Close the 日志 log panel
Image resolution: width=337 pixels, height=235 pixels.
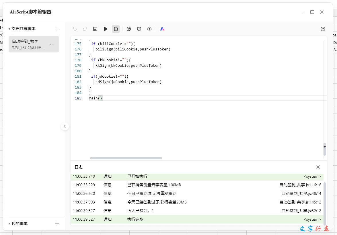pos(318,167)
